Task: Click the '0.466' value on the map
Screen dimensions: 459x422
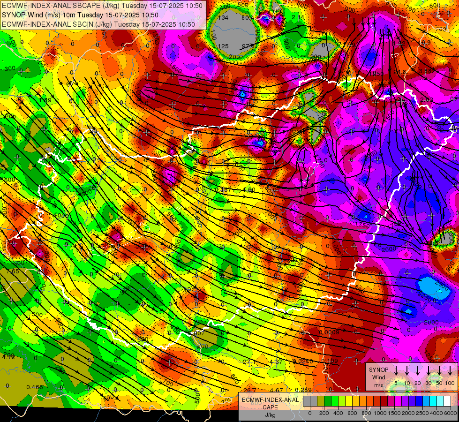Action: [x=35, y=387]
